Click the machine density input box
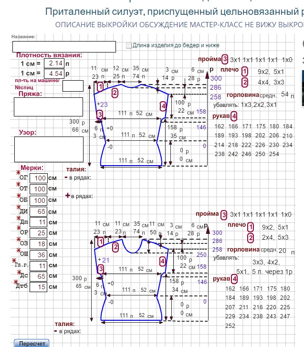 click(x=73, y=86)
